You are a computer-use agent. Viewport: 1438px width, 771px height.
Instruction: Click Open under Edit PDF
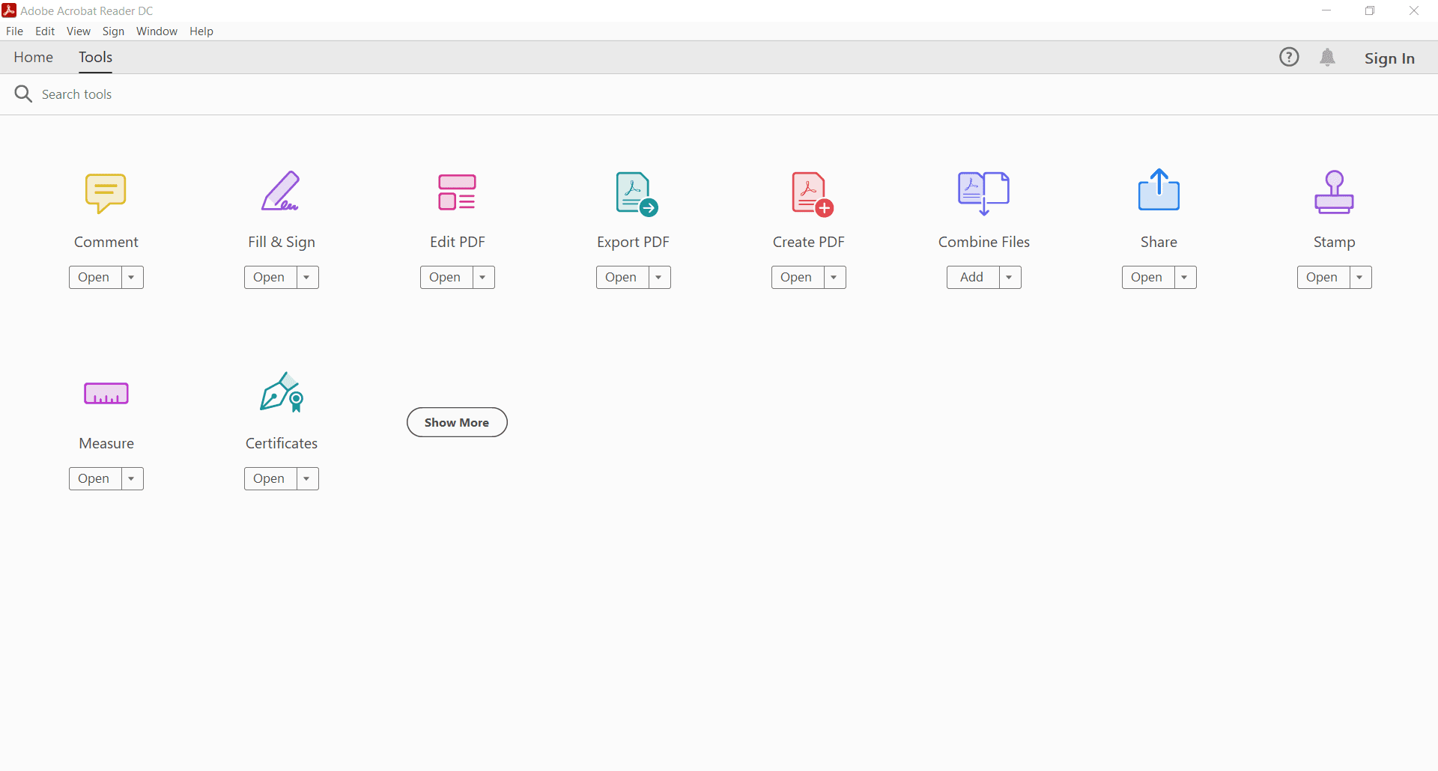coord(446,278)
